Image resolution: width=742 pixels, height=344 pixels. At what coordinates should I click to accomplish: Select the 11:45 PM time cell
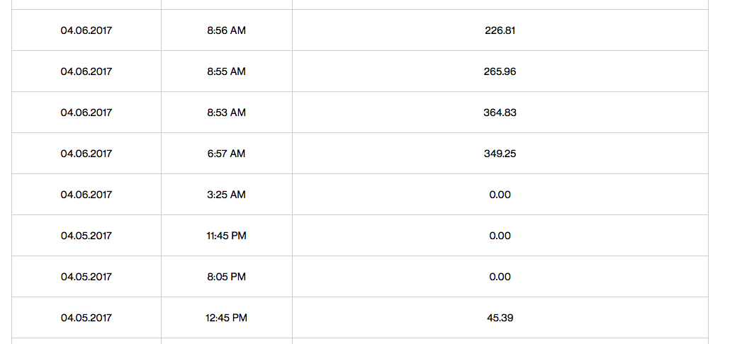(226, 236)
